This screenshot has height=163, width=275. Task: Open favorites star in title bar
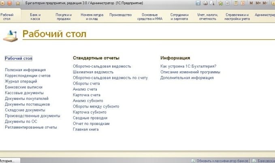tap(18, 3)
